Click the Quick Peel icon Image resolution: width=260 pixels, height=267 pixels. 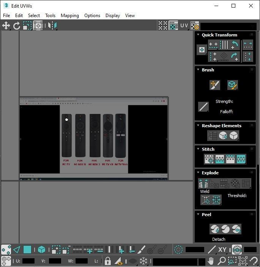(215, 229)
